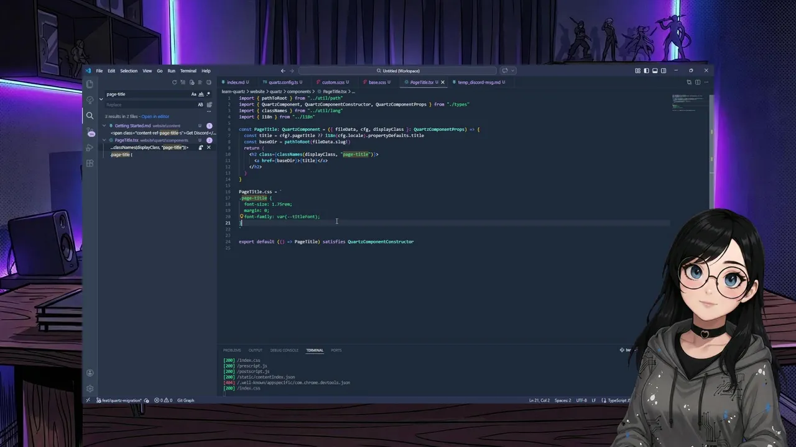Open the Accounts menu icon
This screenshot has height=447, width=796.
point(90,373)
